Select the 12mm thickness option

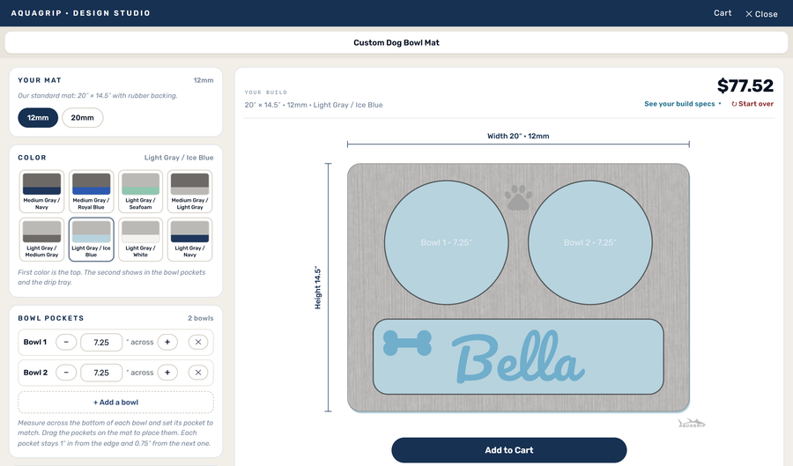point(38,118)
